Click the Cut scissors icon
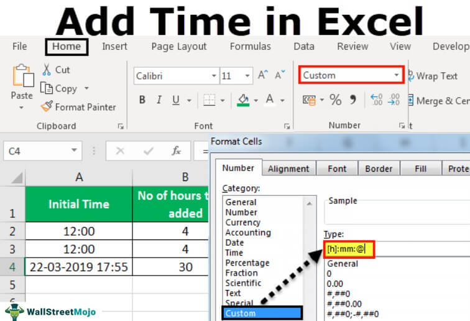Screen dimensions: 470x321 pos(47,70)
